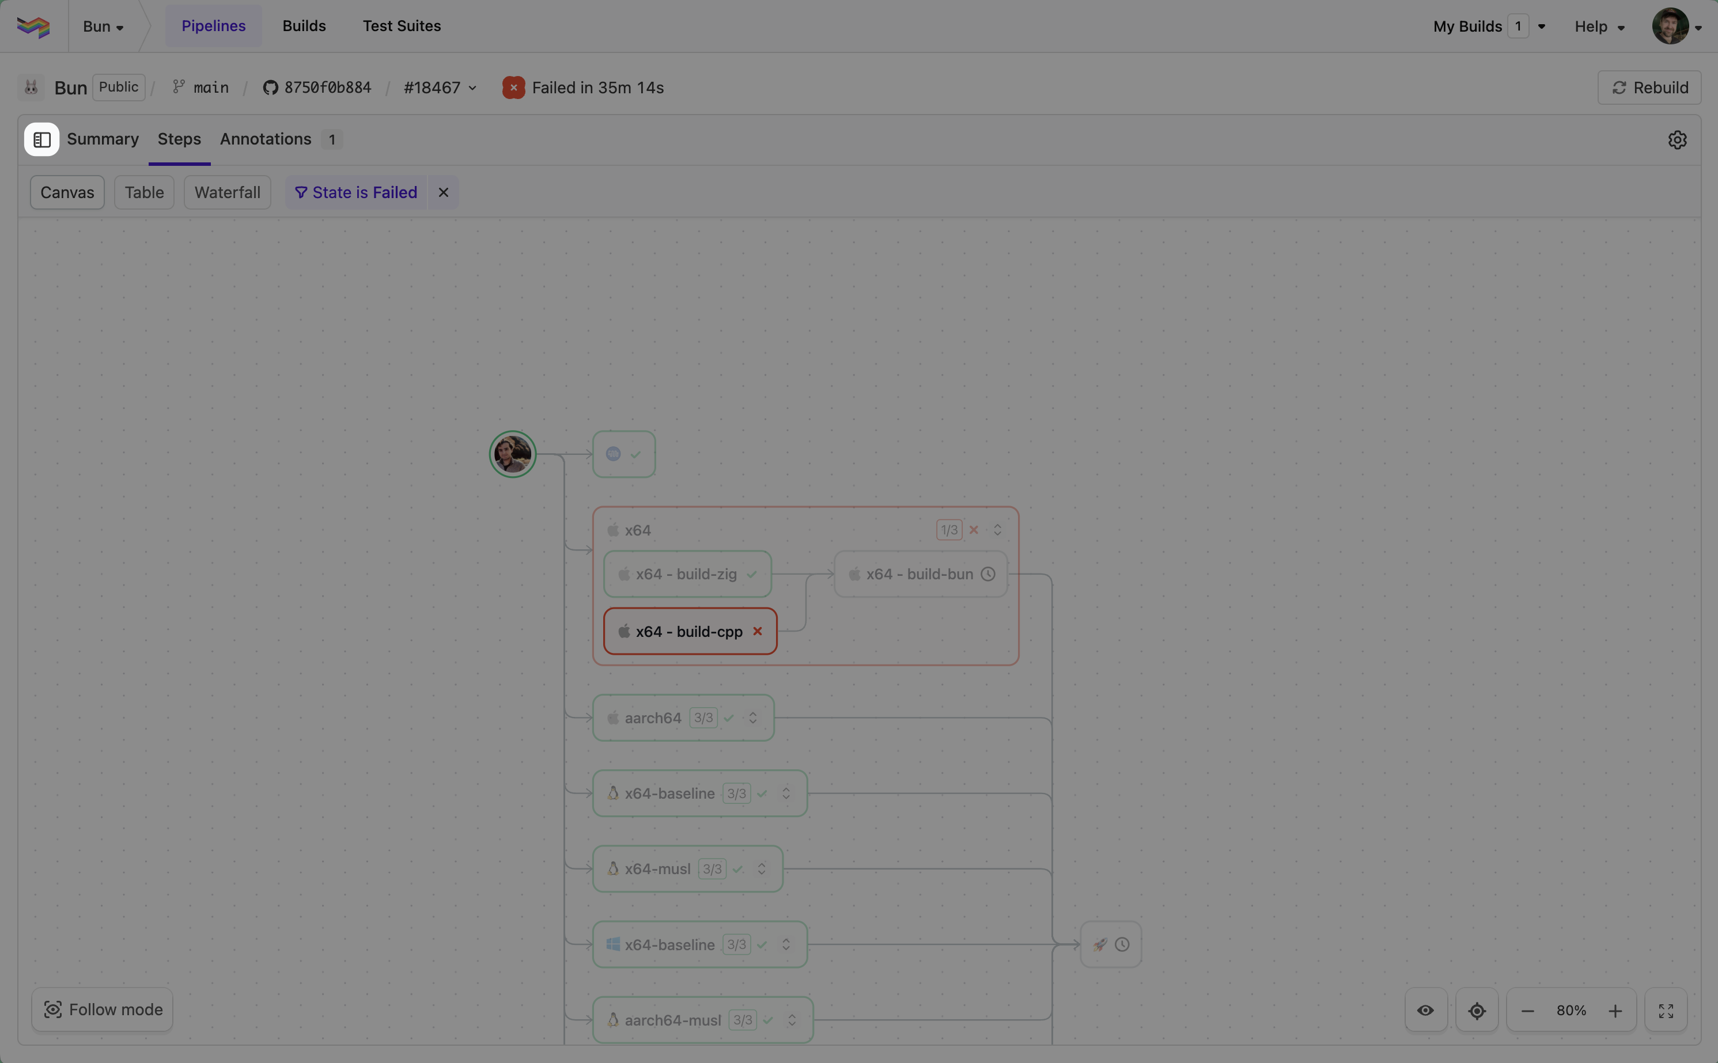The image size is (1718, 1063).
Task: Click the center-on-canvas target icon
Action: pos(1476,1010)
